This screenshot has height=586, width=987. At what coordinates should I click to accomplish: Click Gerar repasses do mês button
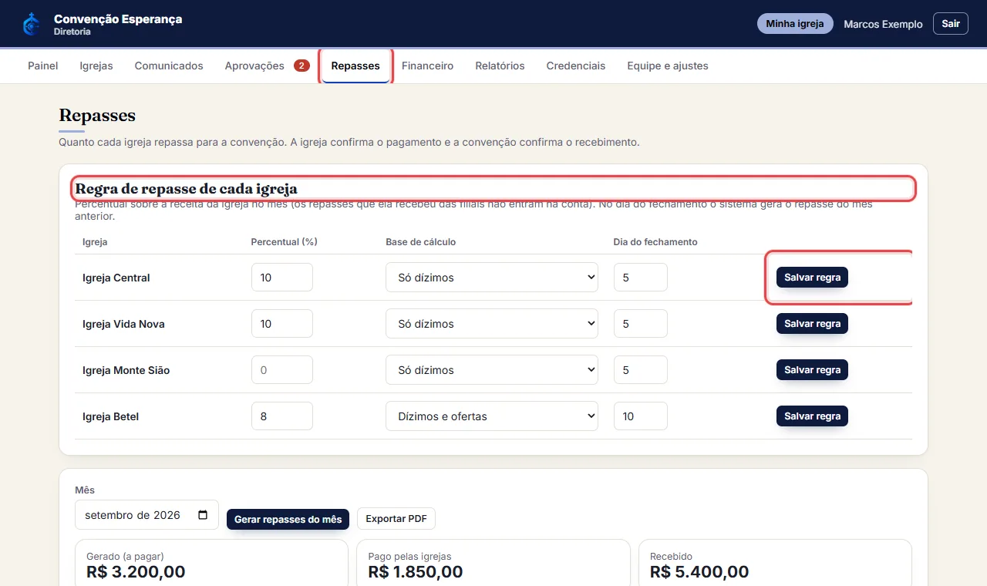[288, 519]
